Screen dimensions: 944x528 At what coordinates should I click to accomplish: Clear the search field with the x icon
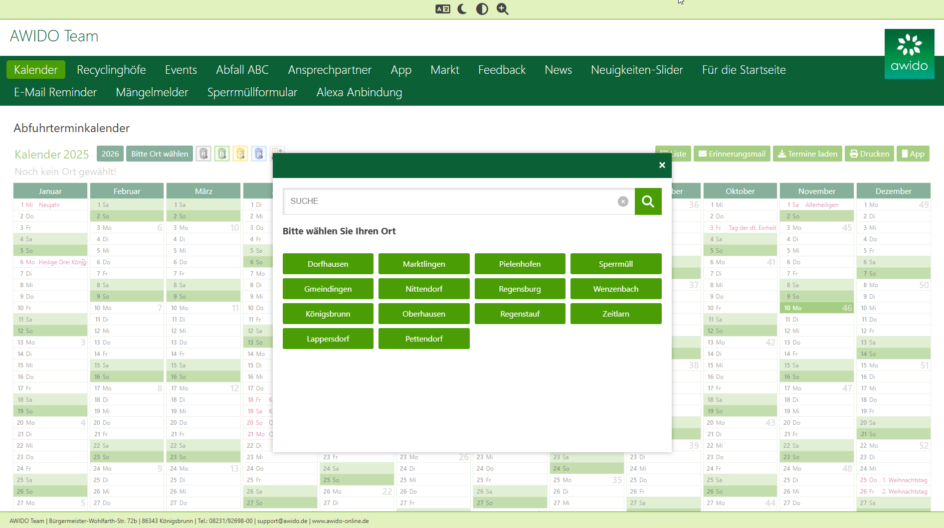[x=623, y=201]
